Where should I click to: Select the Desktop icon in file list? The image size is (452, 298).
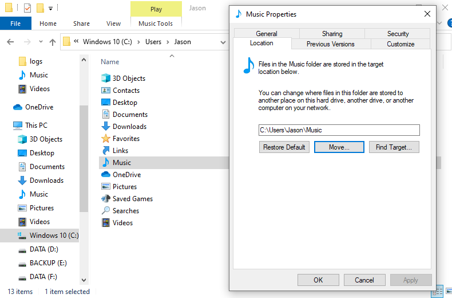pos(106,102)
